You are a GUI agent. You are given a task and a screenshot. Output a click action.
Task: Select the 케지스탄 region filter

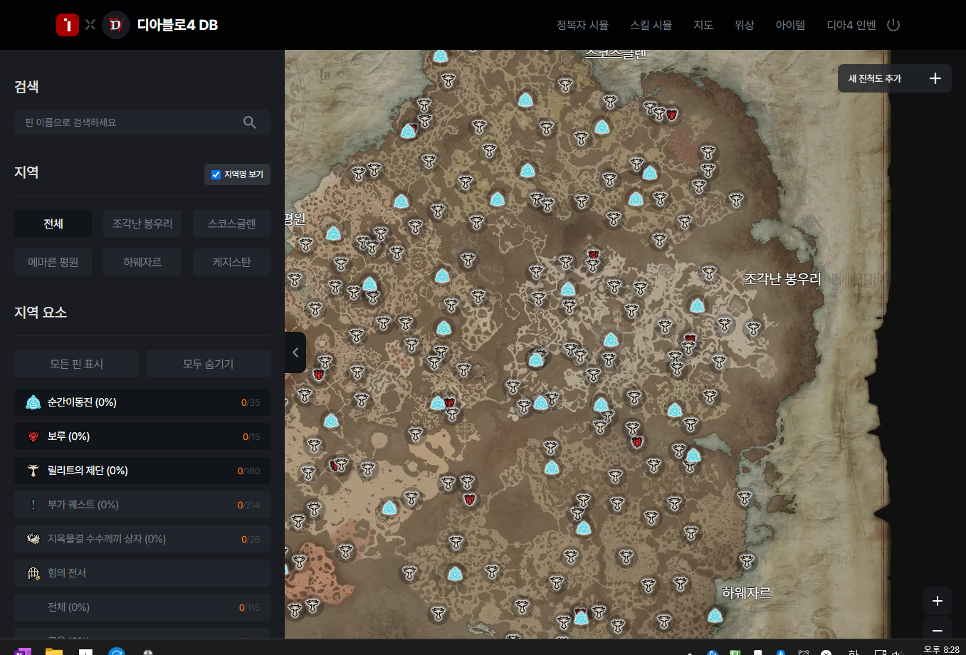[231, 262]
